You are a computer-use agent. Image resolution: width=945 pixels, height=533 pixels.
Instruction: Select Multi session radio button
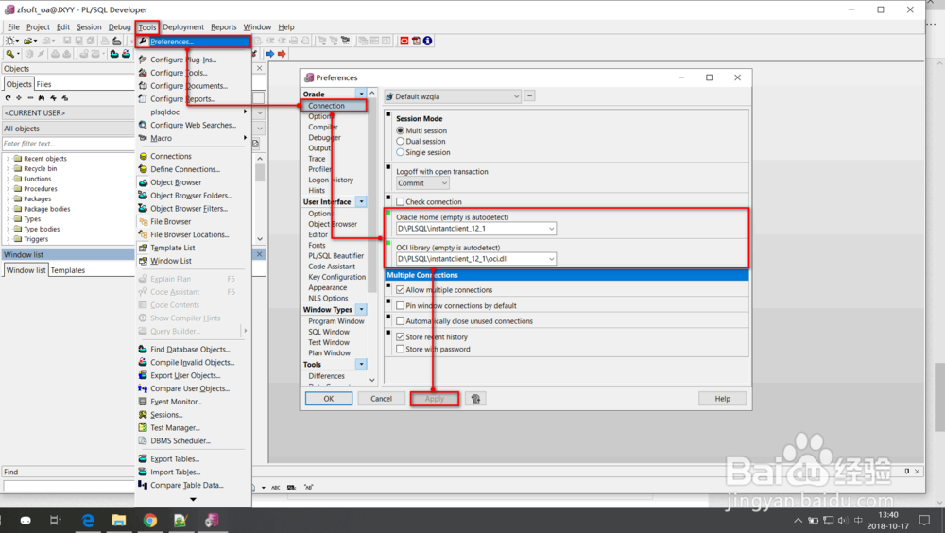[400, 130]
